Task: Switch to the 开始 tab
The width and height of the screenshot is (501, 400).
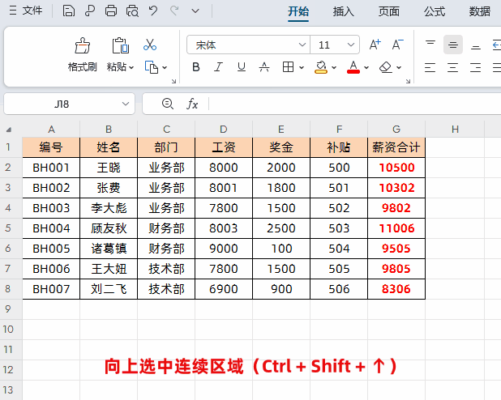Action: (298, 11)
